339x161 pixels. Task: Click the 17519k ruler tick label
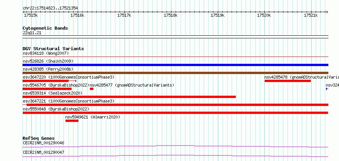(x=217, y=15)
